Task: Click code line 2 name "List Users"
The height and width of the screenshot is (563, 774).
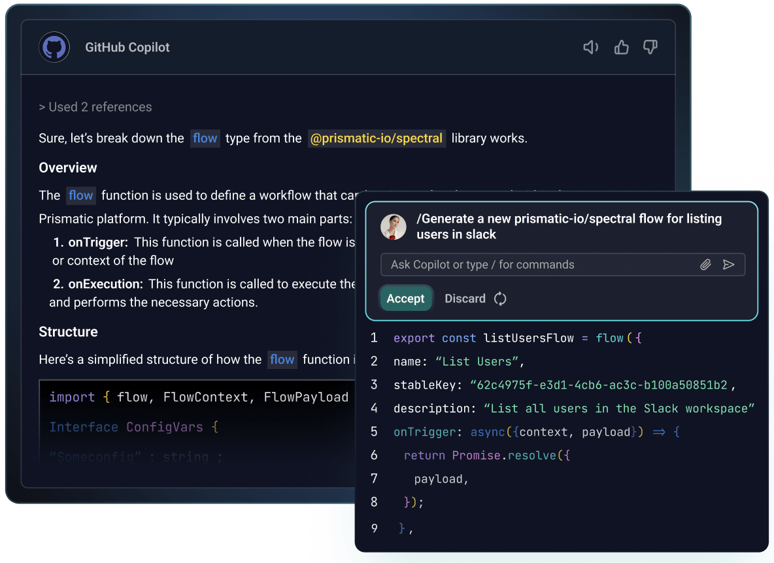Action: 458,361
